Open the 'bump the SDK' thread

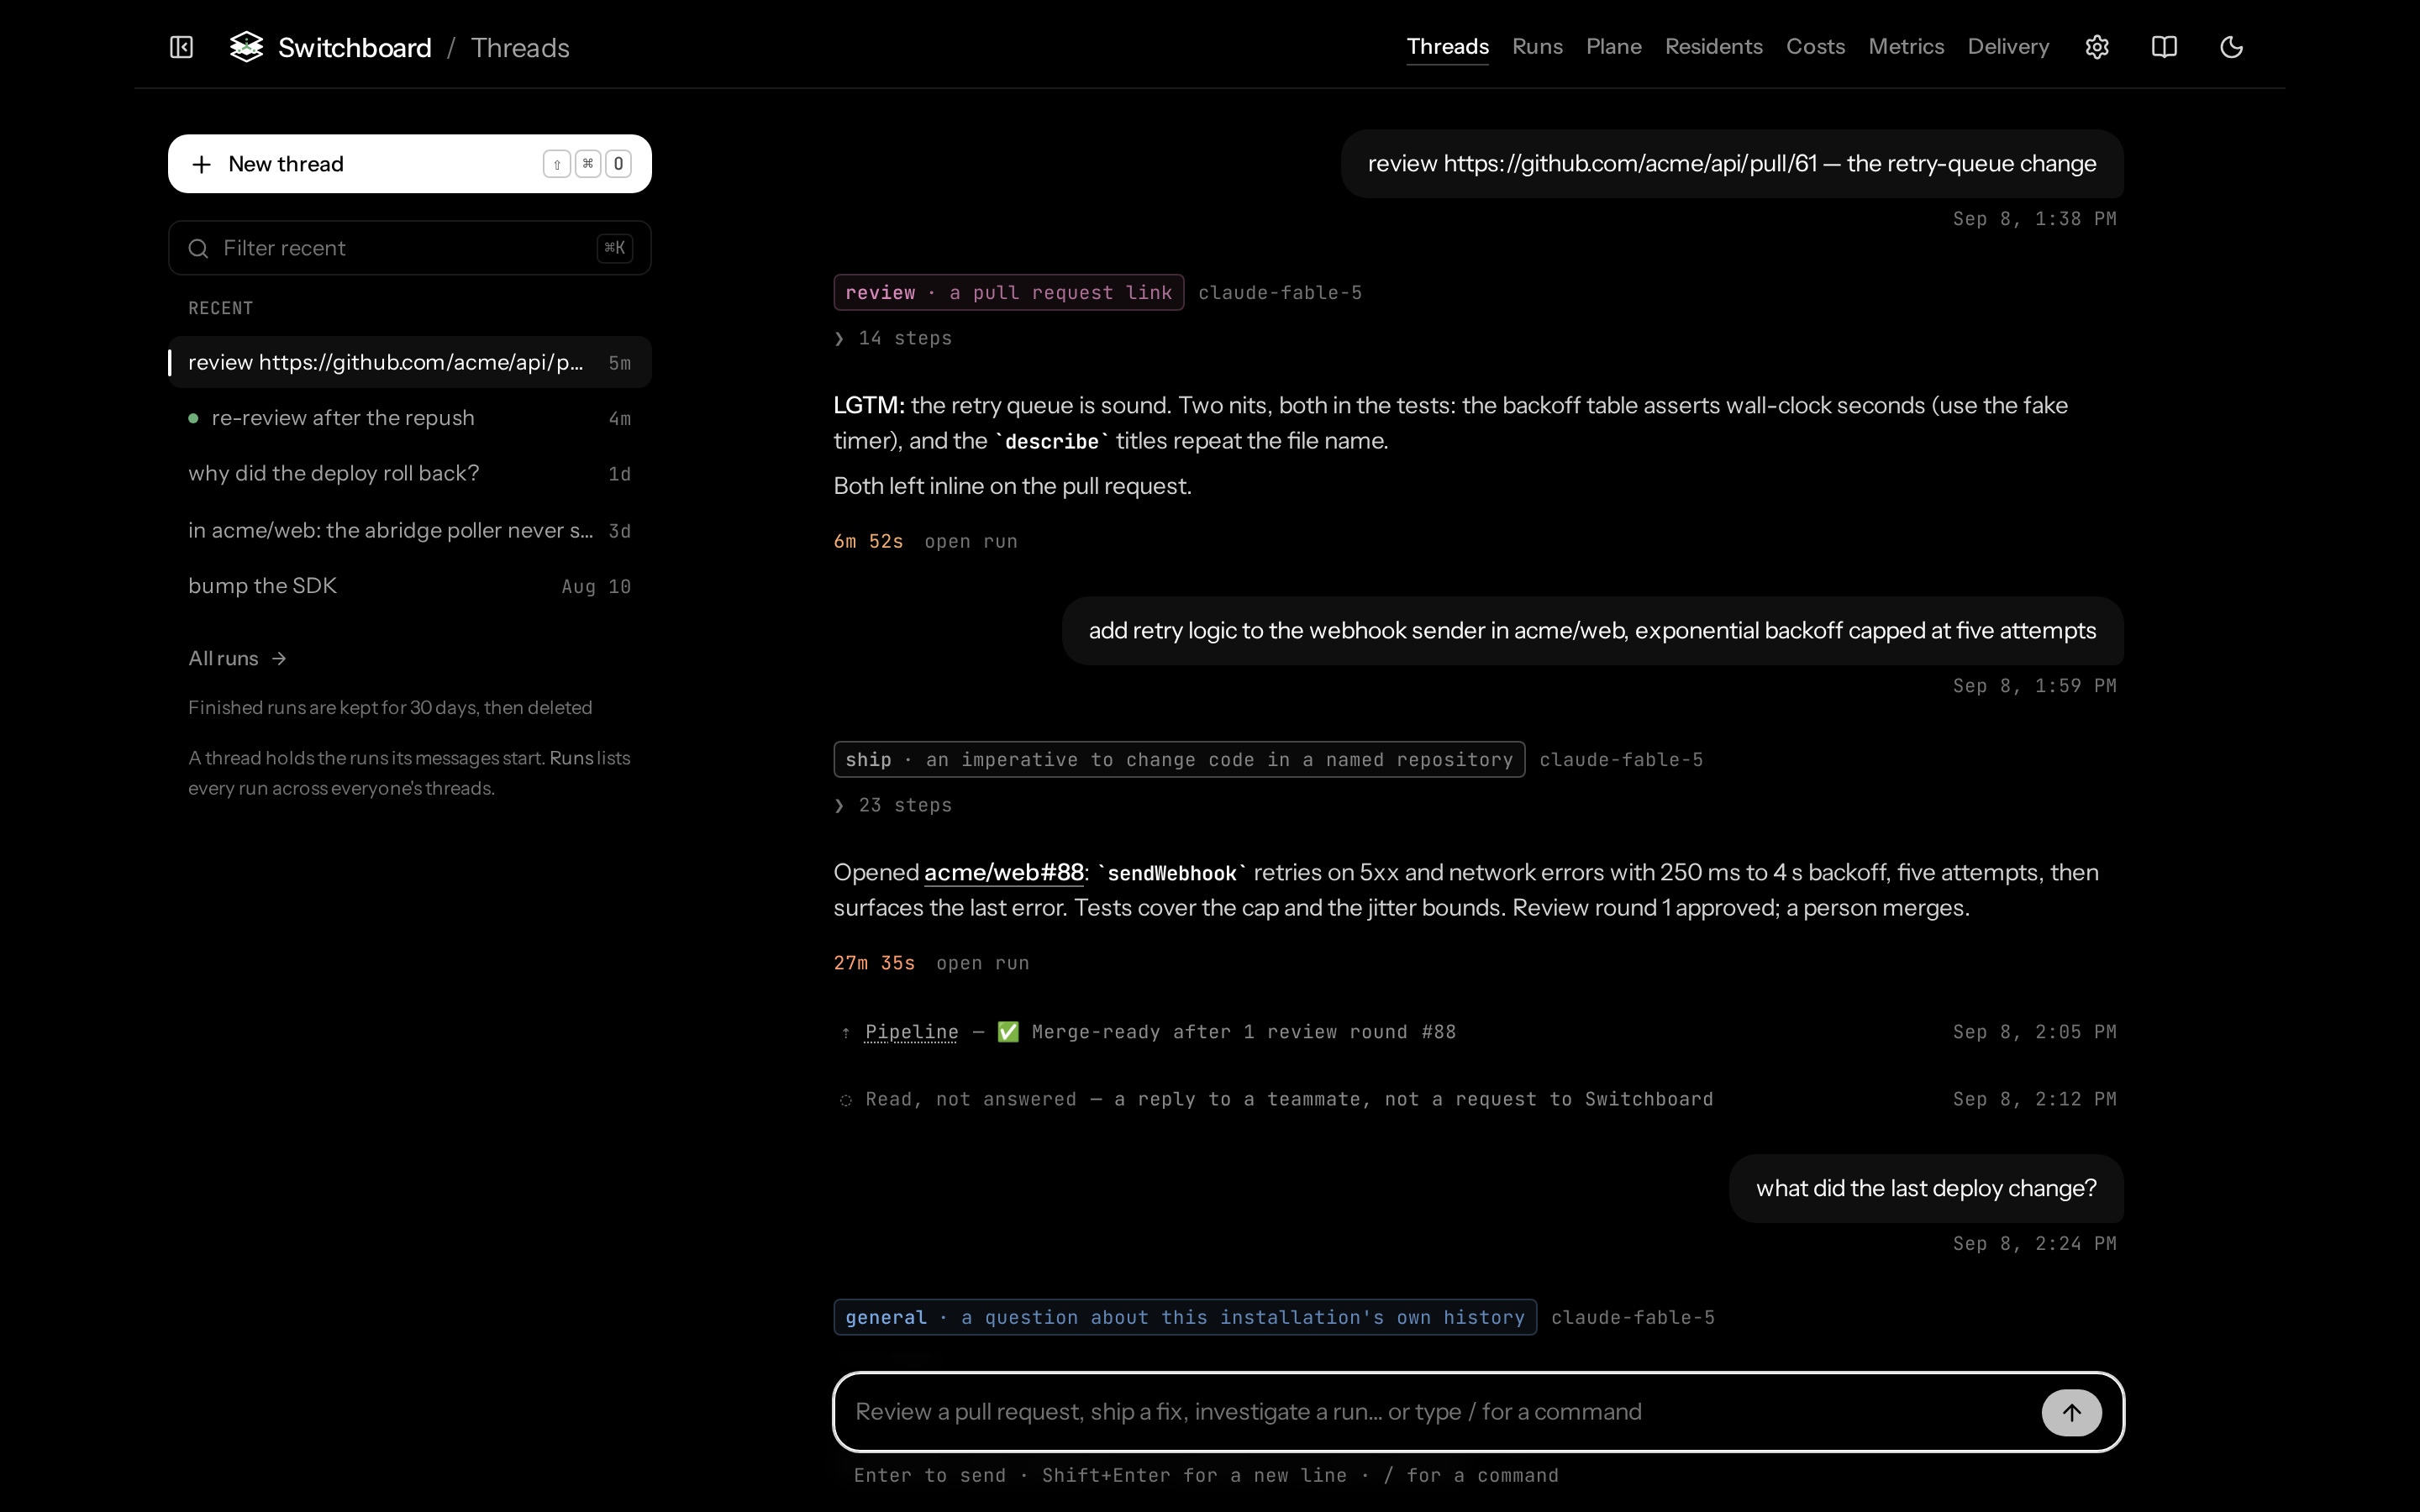410,586
